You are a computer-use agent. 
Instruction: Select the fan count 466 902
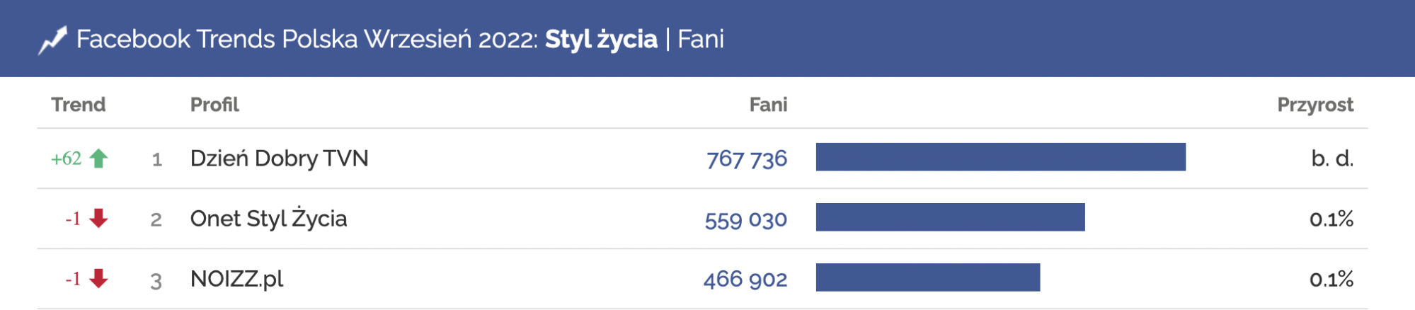745,280
